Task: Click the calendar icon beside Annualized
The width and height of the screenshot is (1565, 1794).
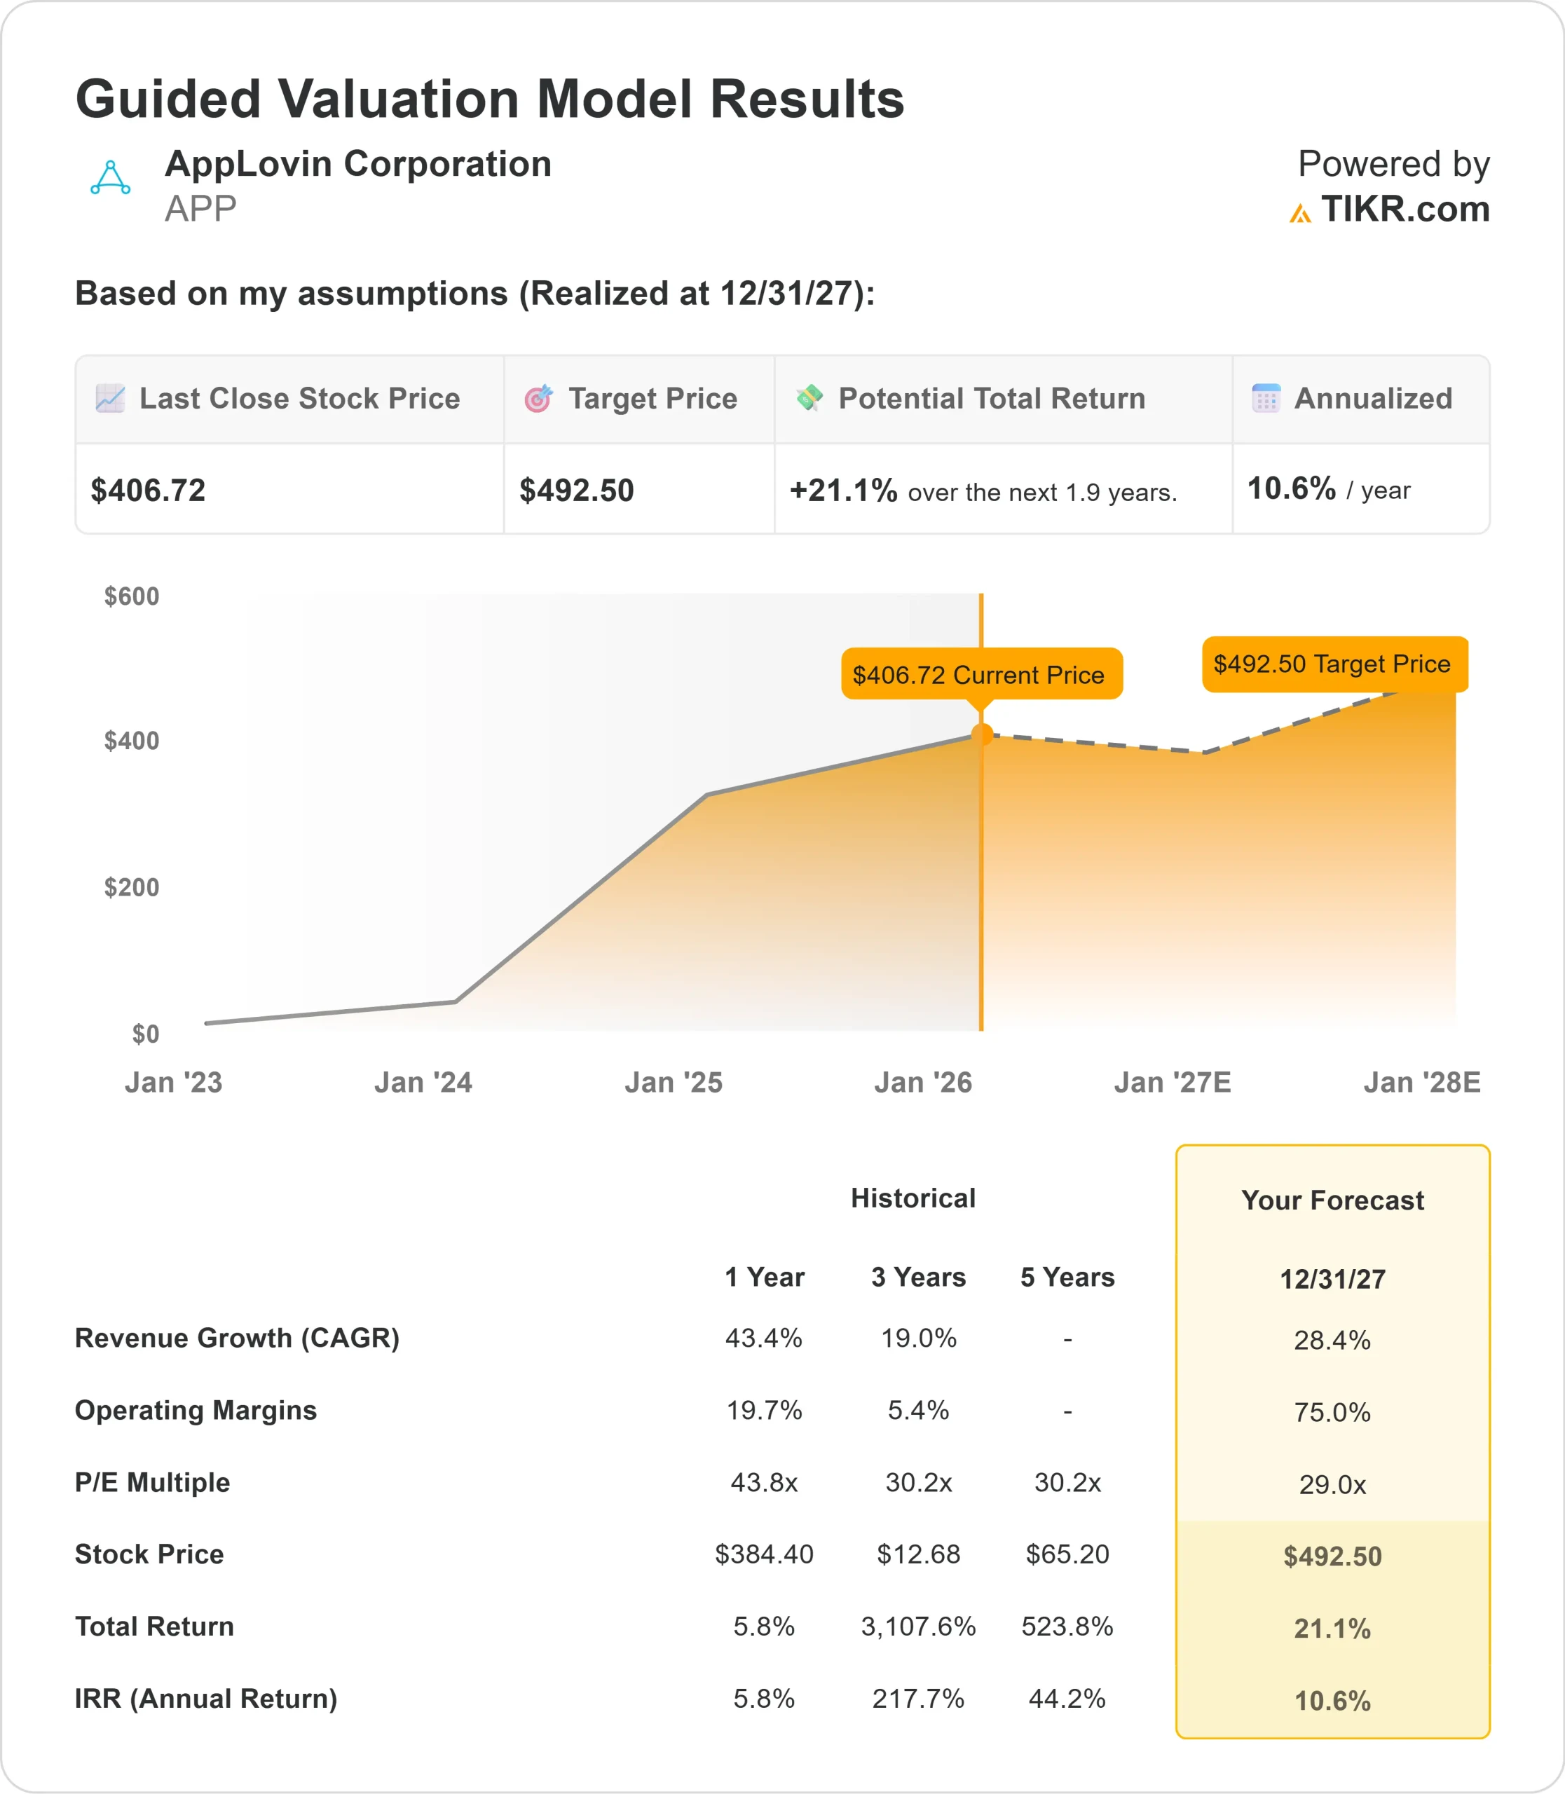Action: 1266,398
